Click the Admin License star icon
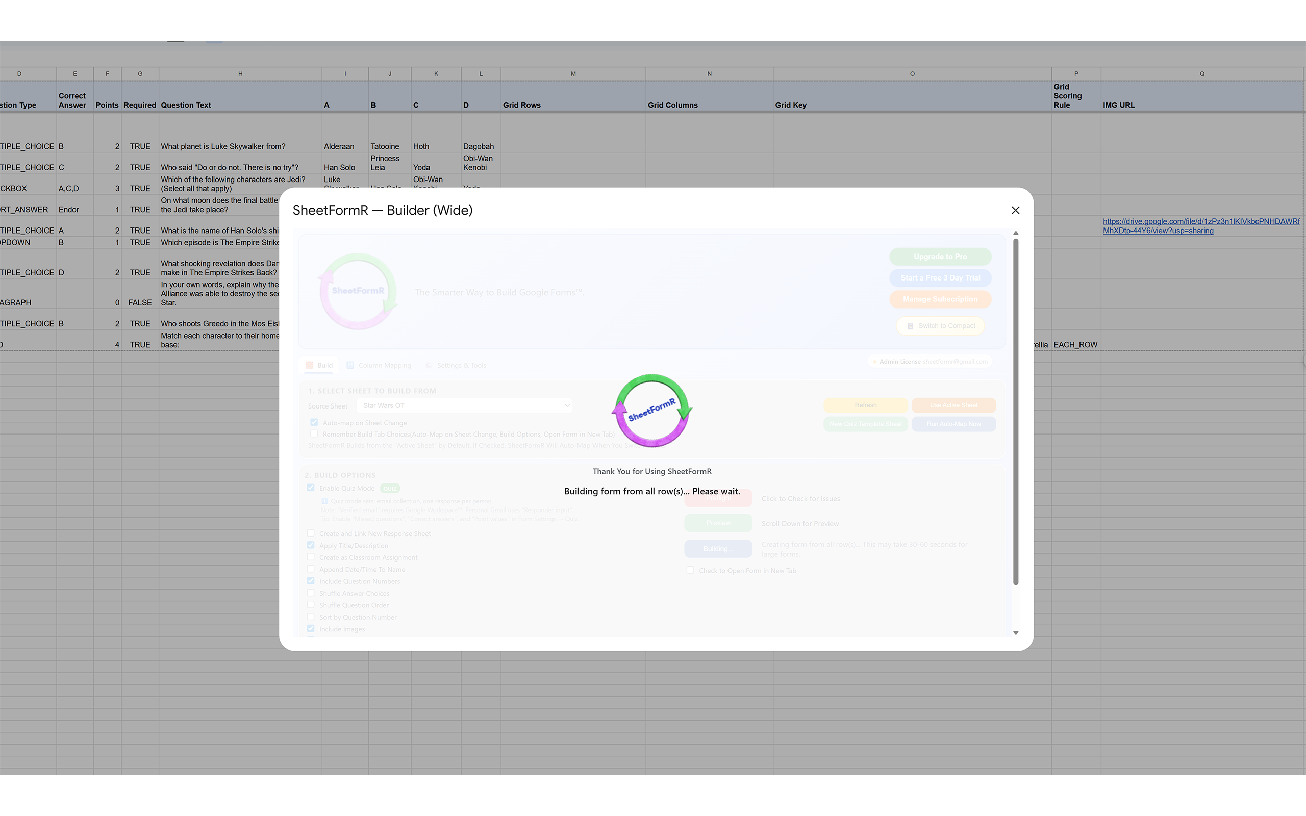This screenshot has width=1306, height=816. tap(874, 362)
